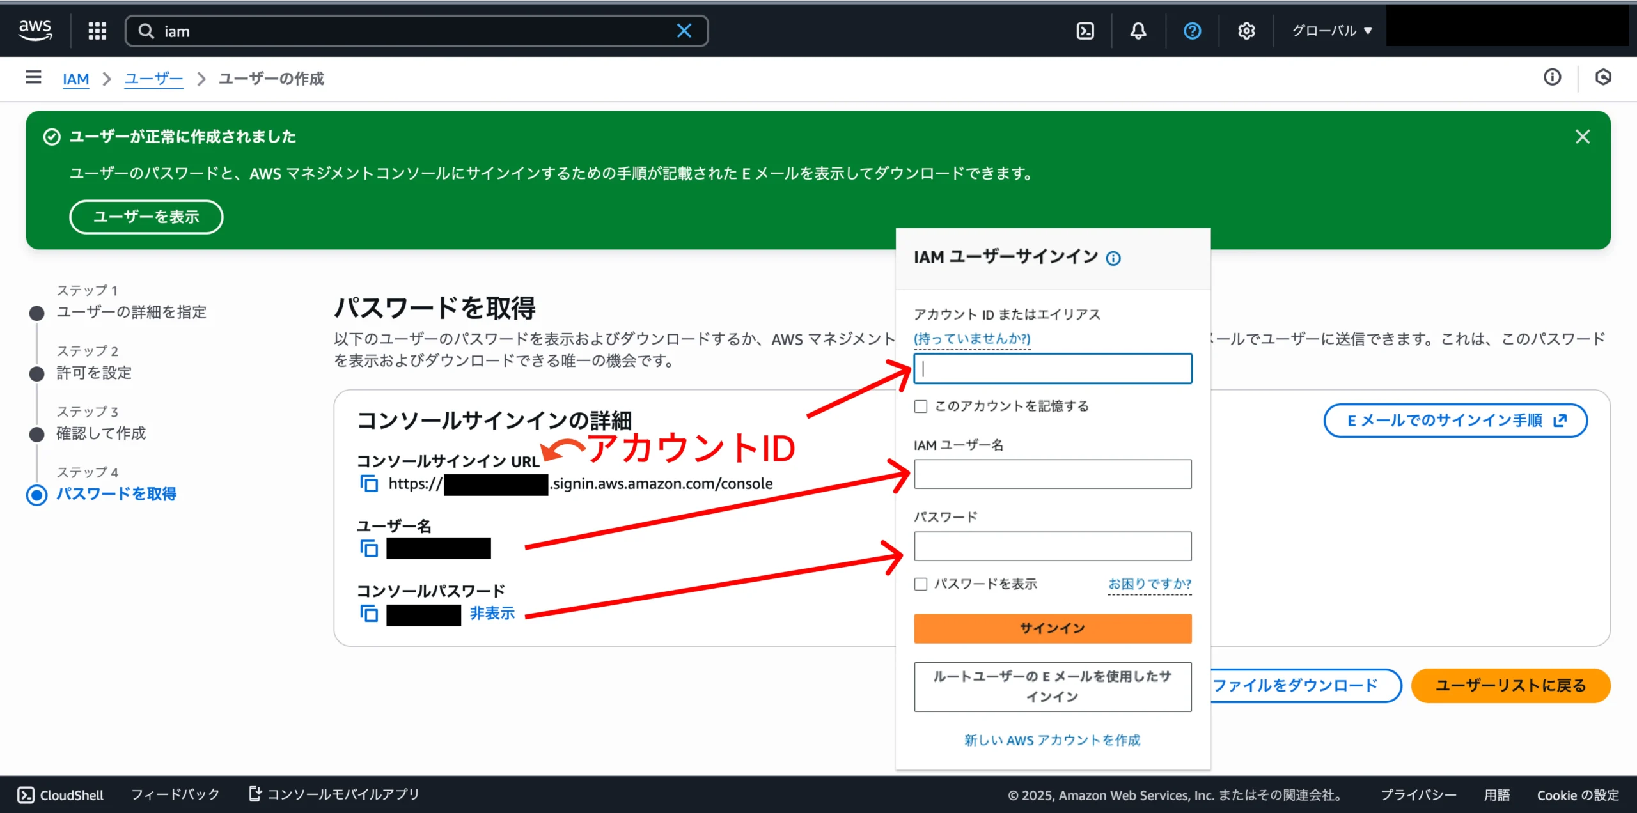Check 'このアカウントを記憶する' checkbox
Viewport: 1637px width, 813px height.
[921, 407]
